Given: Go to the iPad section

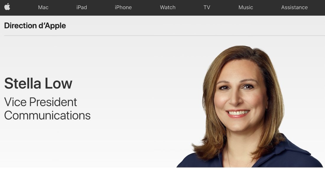Looking at the screenshot, I should click(82, 7).
